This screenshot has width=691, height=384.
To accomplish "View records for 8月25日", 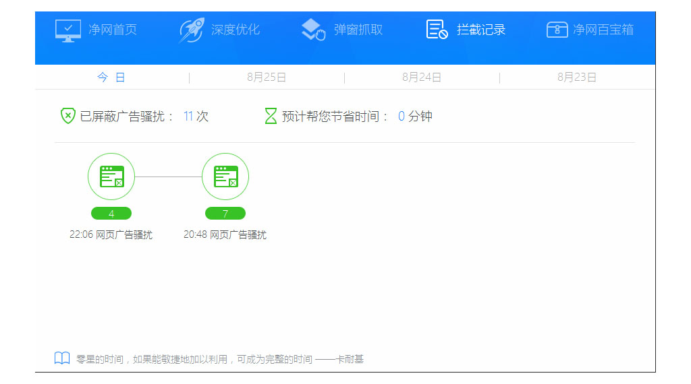I will tap(267, 77).
